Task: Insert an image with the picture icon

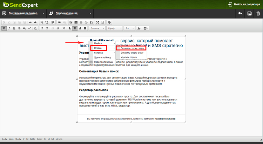Action: click(x=71, y=22)
